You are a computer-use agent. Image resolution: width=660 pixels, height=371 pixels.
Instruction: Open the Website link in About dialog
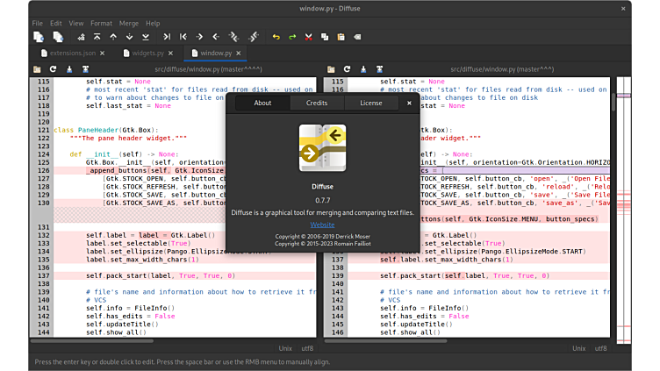pos(322,225)
